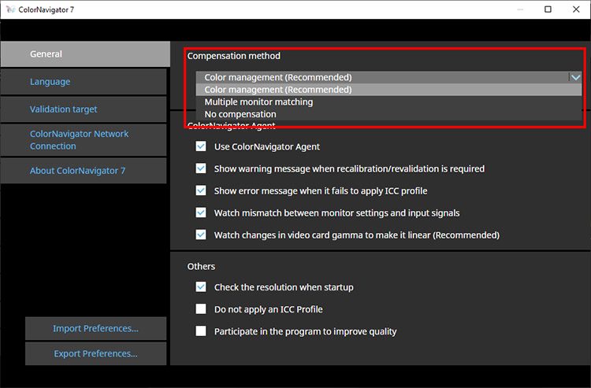
Task: Collapse the Compensation method dropdown arrow
Action: coord(575,77)
